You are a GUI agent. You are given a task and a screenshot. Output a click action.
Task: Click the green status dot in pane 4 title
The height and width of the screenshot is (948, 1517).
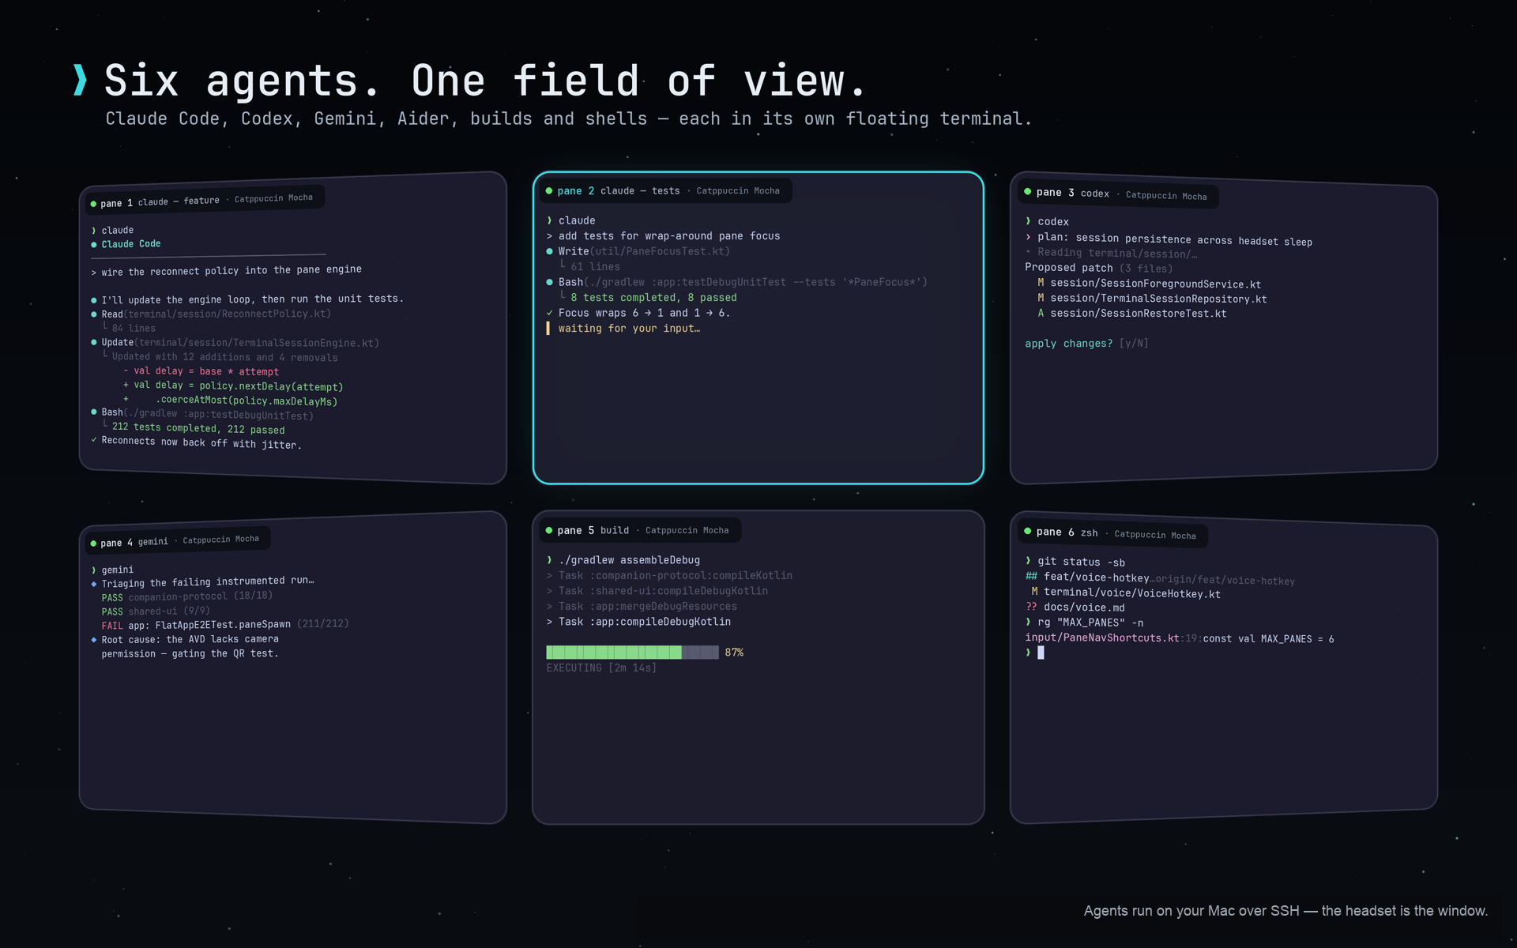point(93,544)
